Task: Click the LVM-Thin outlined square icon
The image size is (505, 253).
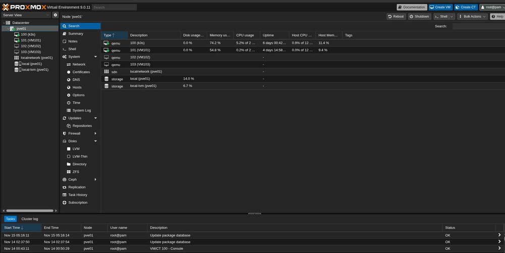Action: tap(69, 157)
